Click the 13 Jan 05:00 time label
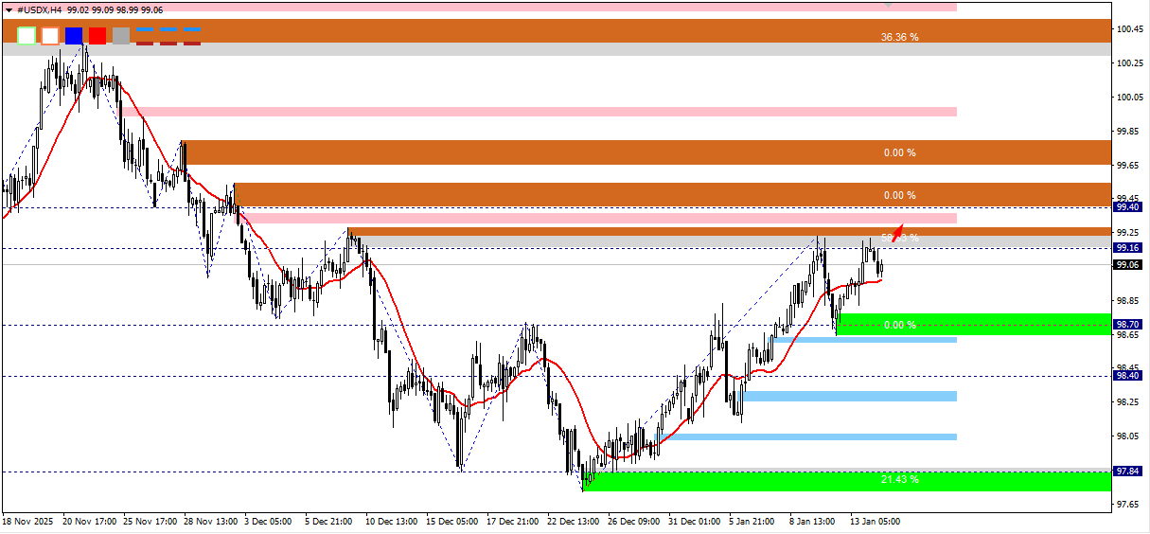This screenshot has width=1150, height=534. pos(876,521)
